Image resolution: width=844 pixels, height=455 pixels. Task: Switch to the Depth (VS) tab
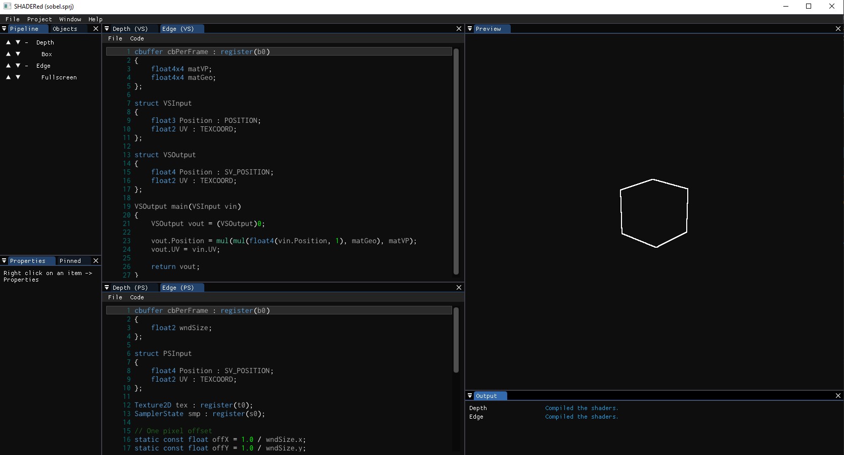130,29
